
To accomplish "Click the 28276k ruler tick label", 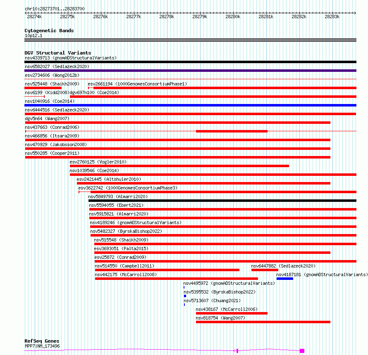I will tap(100, 17).
